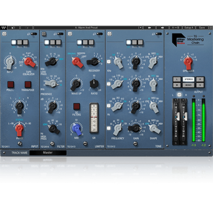Click the Presence dB gain knob
Screen dimensions: 213x213
tap(52, 106)
